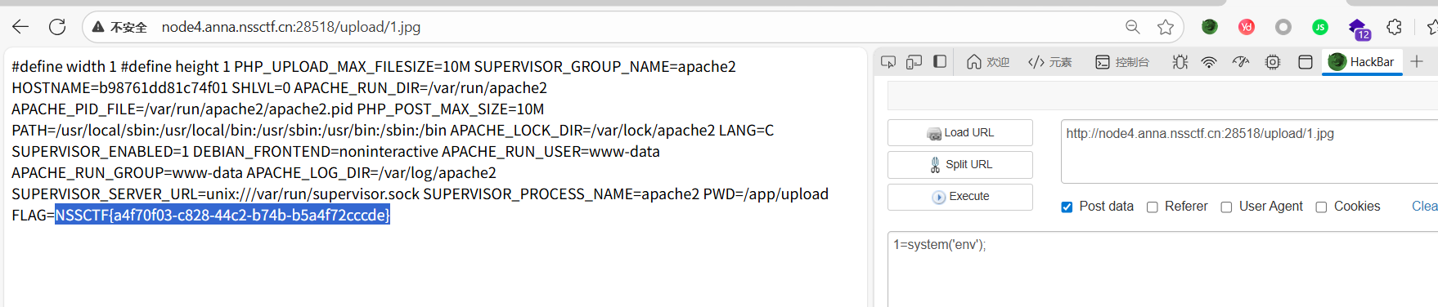Add more DevTools tools with plus
Viewport: 1438px width, 307px height.
click(x=1417, y=61)
